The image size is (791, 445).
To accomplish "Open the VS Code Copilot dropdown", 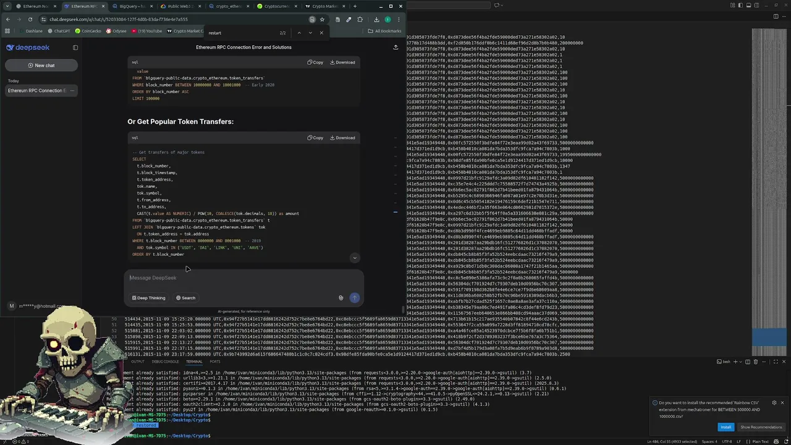I will click(x=502, y=5).
